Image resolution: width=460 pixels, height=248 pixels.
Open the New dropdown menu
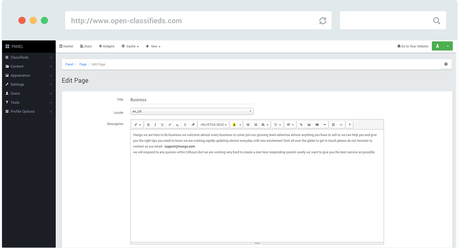(153, 46)
